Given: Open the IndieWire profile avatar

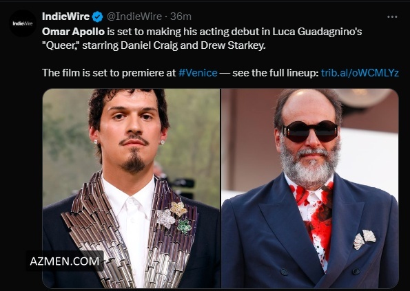Looking at the screenshot, I should pyautogui.click(x=23, y=23).
